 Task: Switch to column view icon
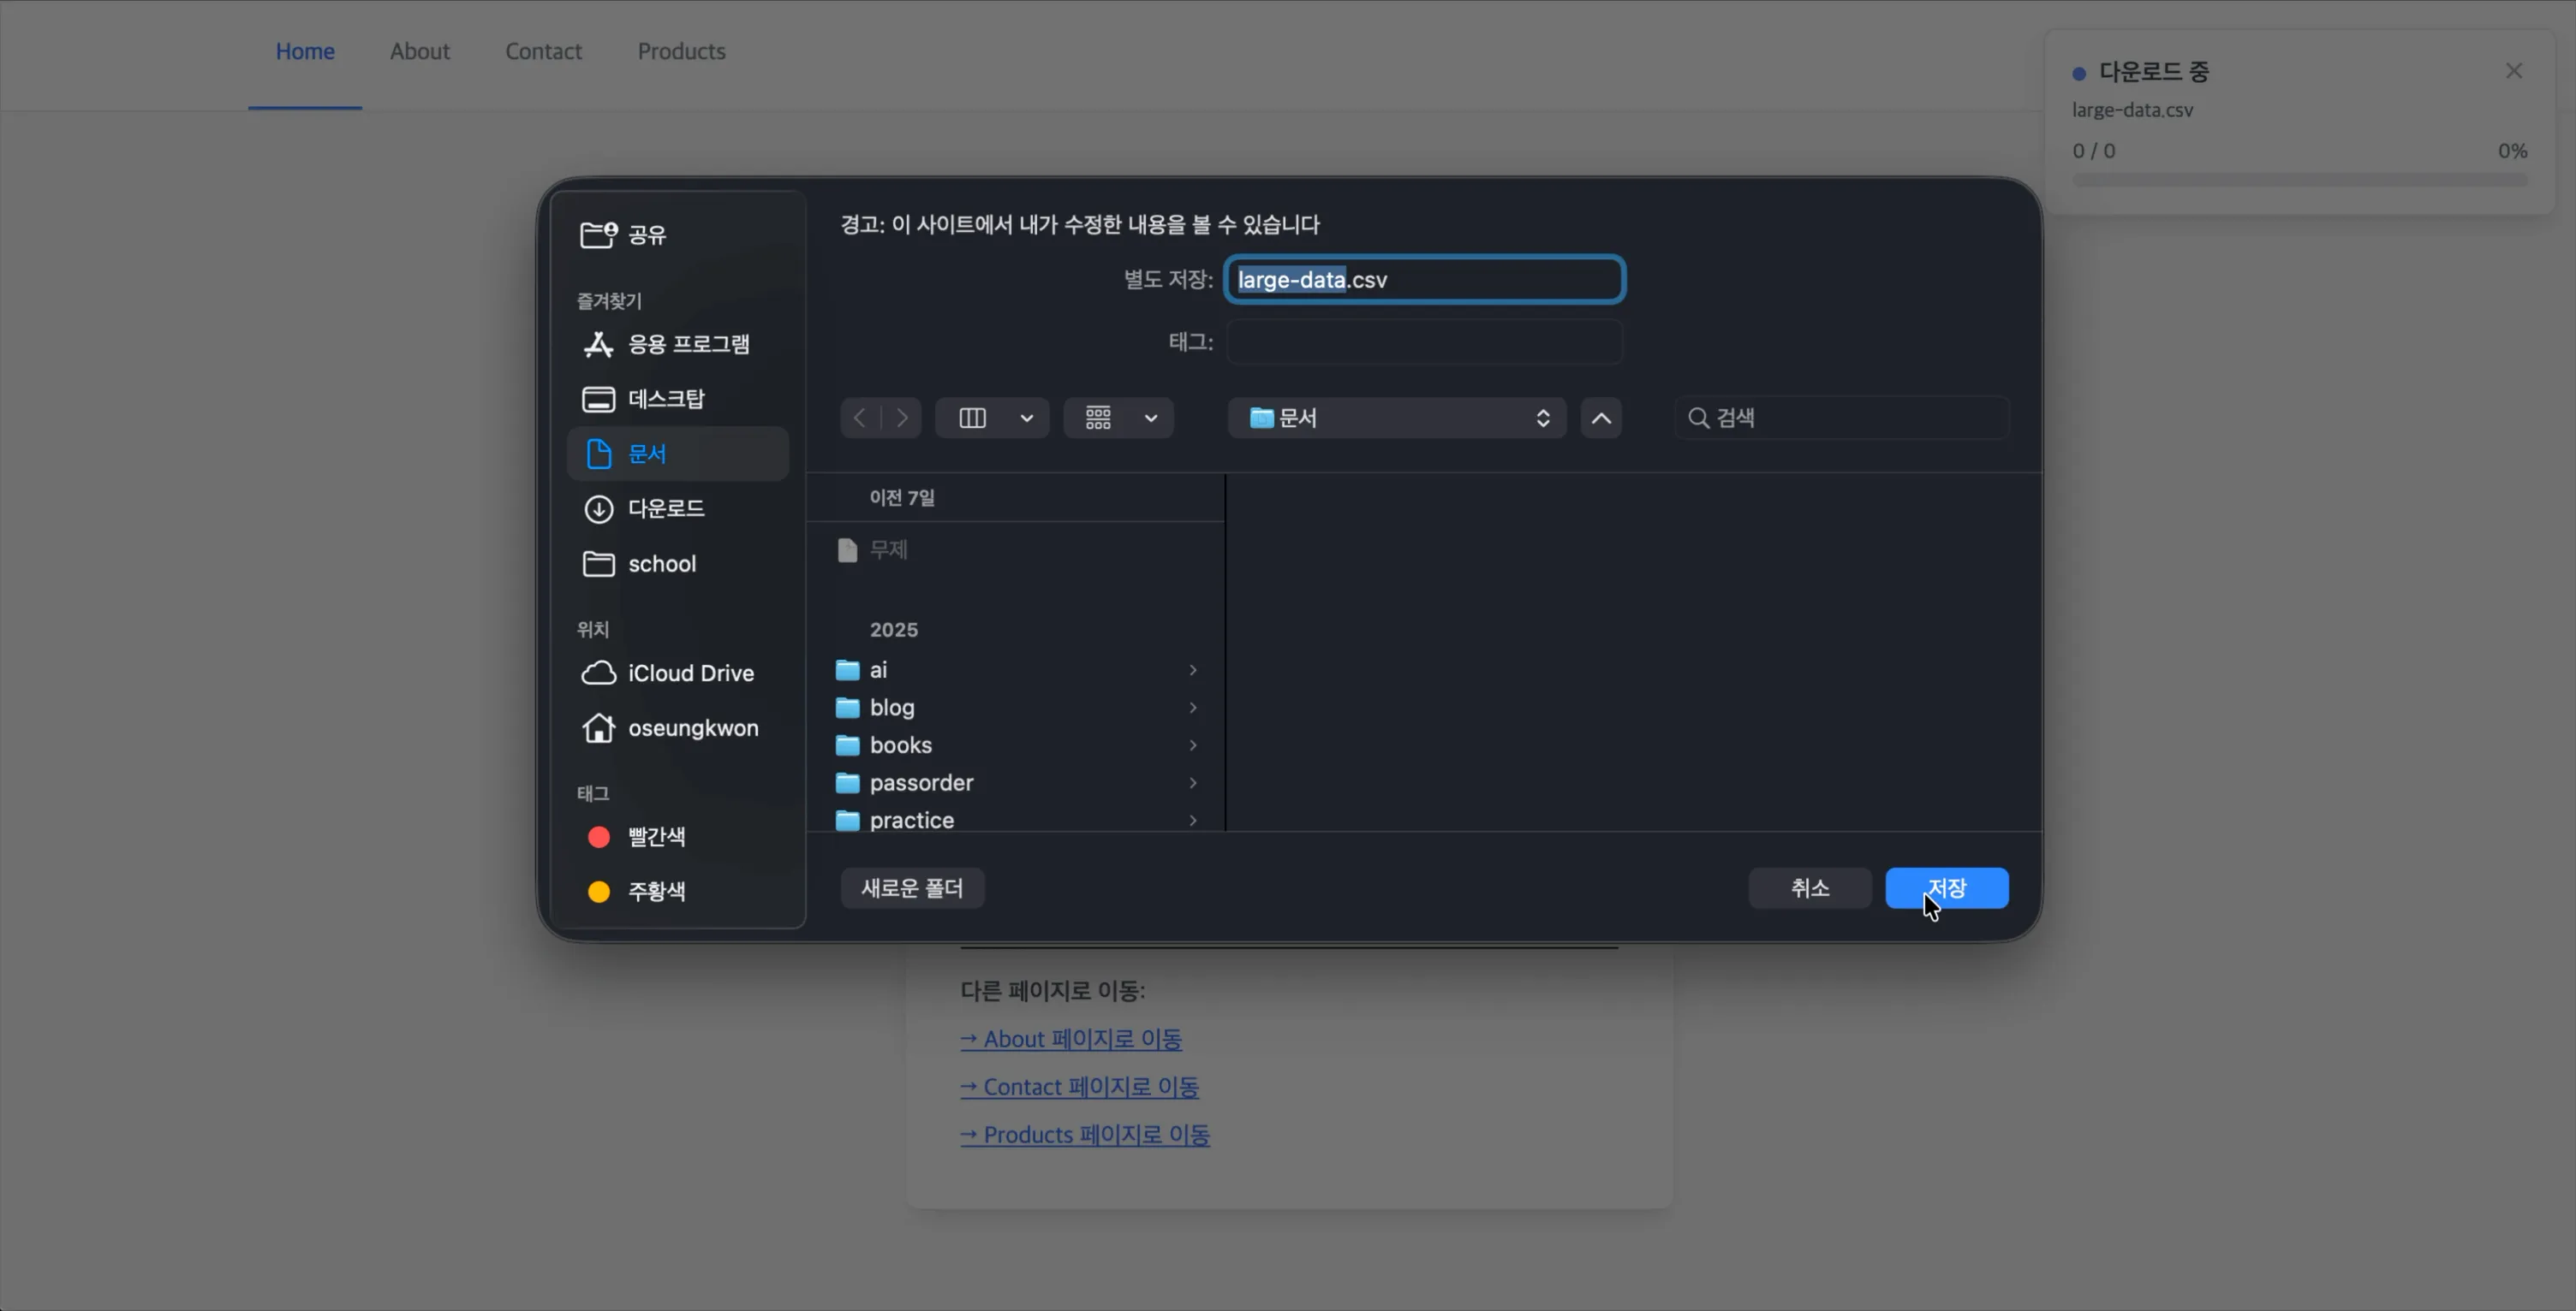pyautogui.click(x=972, y=418)
